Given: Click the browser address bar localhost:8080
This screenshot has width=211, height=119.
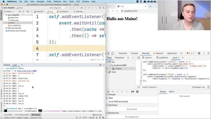Looking at the screenshot, I should 131,11.
